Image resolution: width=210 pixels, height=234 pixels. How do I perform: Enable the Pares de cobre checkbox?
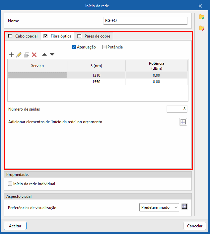click(x=79, y=36)
